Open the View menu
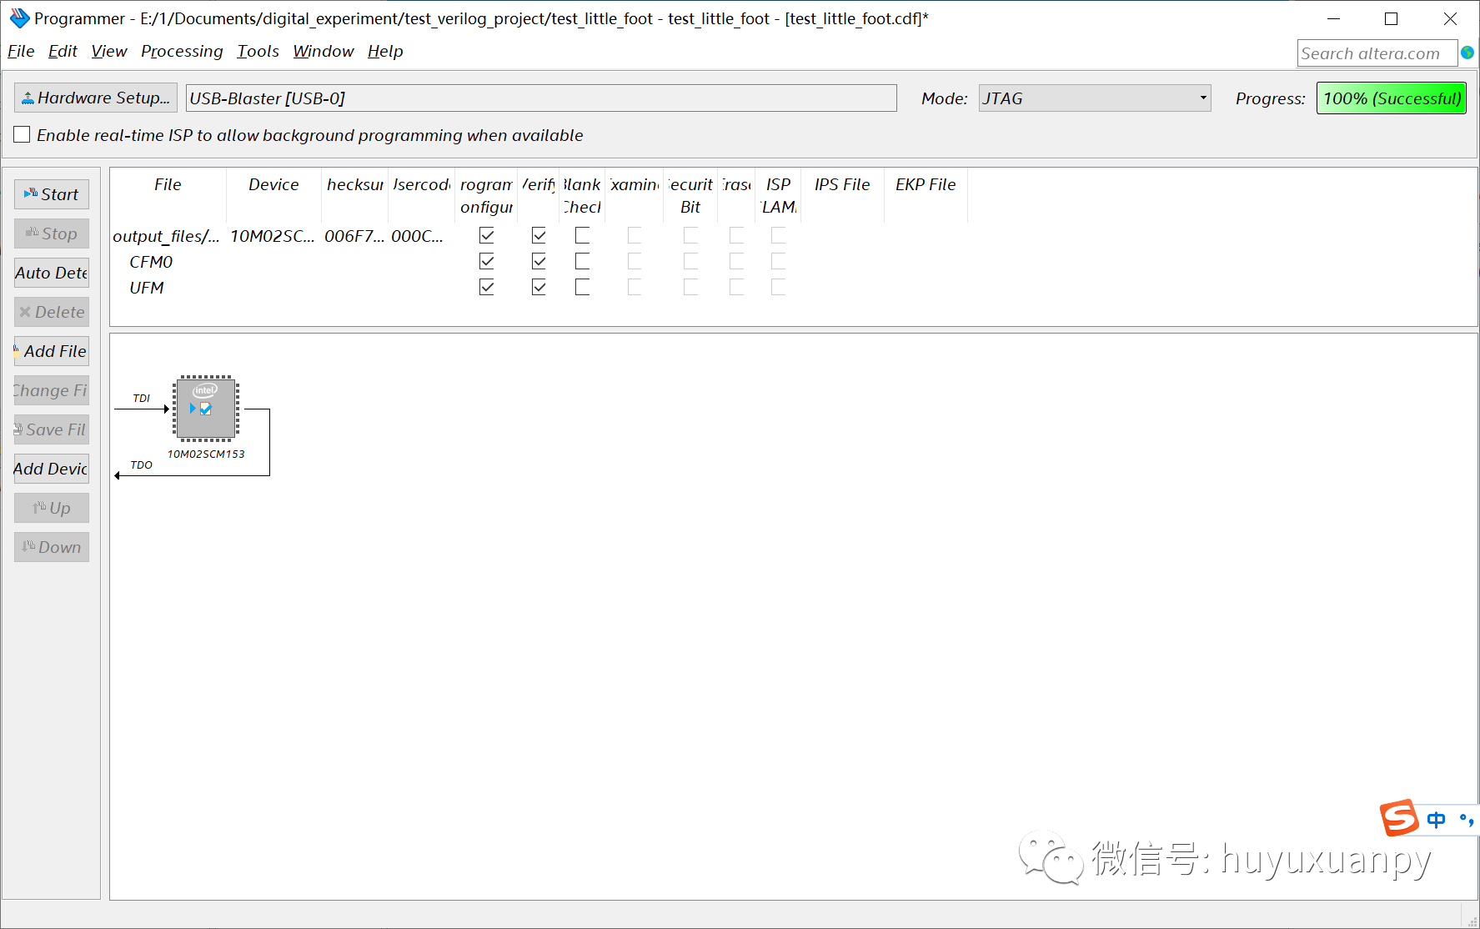The image size is (1480, 929). point(109,52)
